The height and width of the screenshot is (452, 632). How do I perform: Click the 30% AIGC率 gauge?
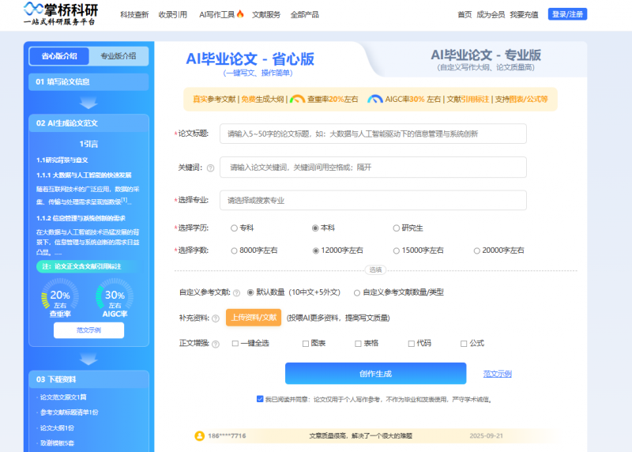[115, 298]
